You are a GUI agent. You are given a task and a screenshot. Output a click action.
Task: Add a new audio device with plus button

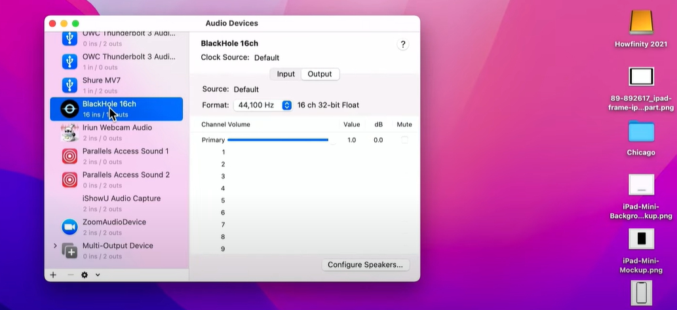53,275
